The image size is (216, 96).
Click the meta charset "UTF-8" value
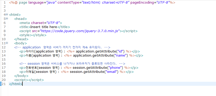coord(53,23)
